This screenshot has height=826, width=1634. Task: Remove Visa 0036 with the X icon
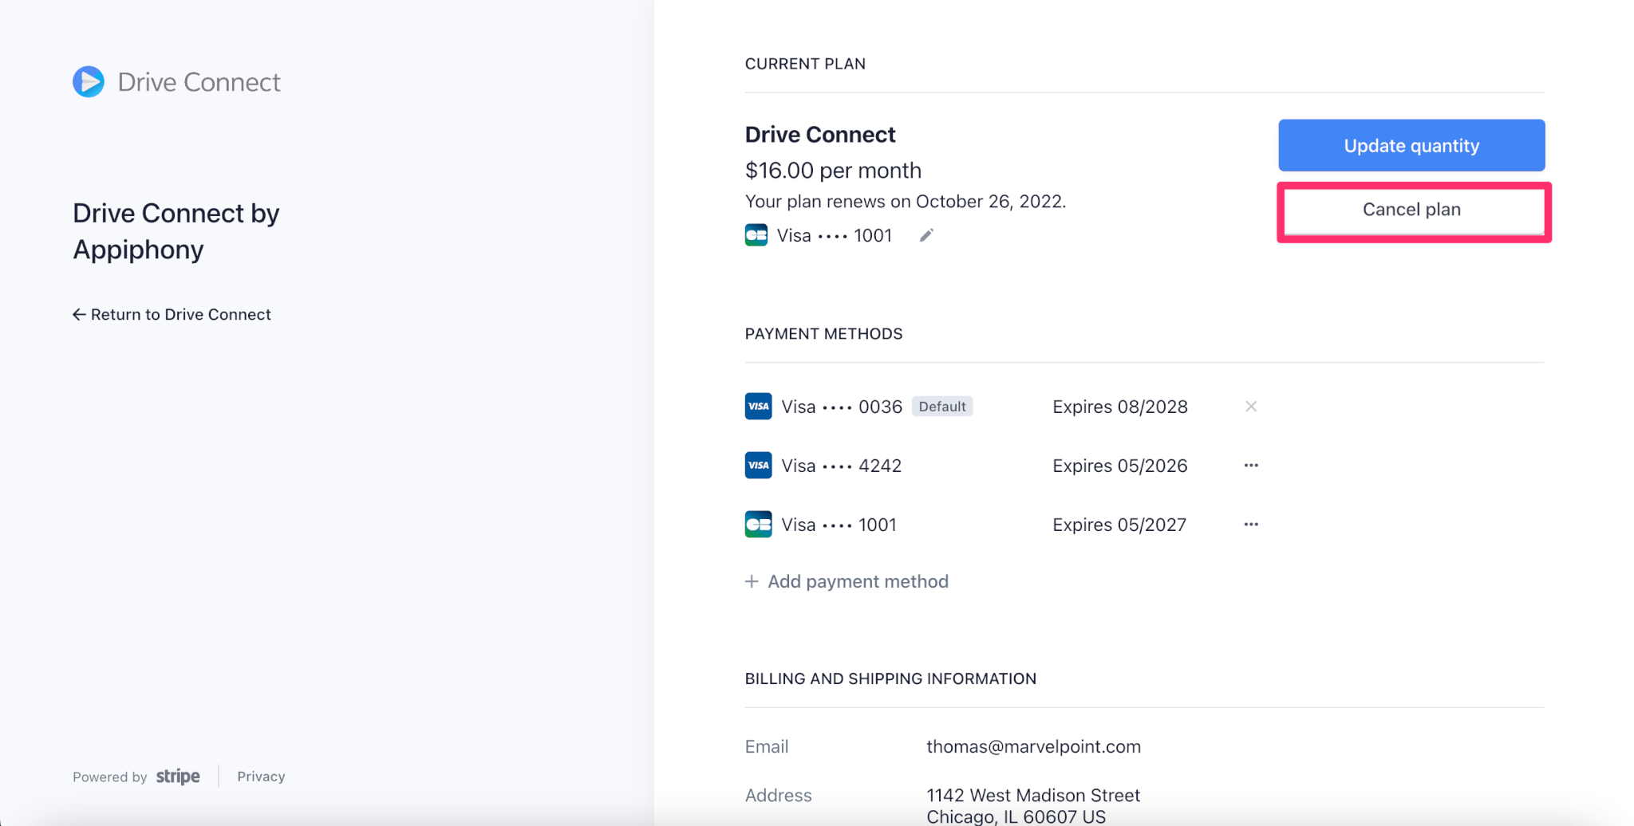coord(1251,407)
